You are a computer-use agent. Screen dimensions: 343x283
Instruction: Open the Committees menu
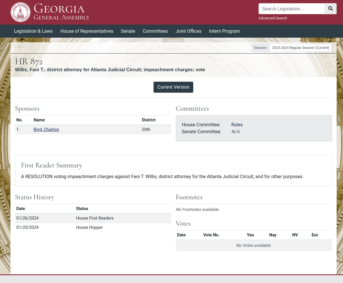pos(155,31)
